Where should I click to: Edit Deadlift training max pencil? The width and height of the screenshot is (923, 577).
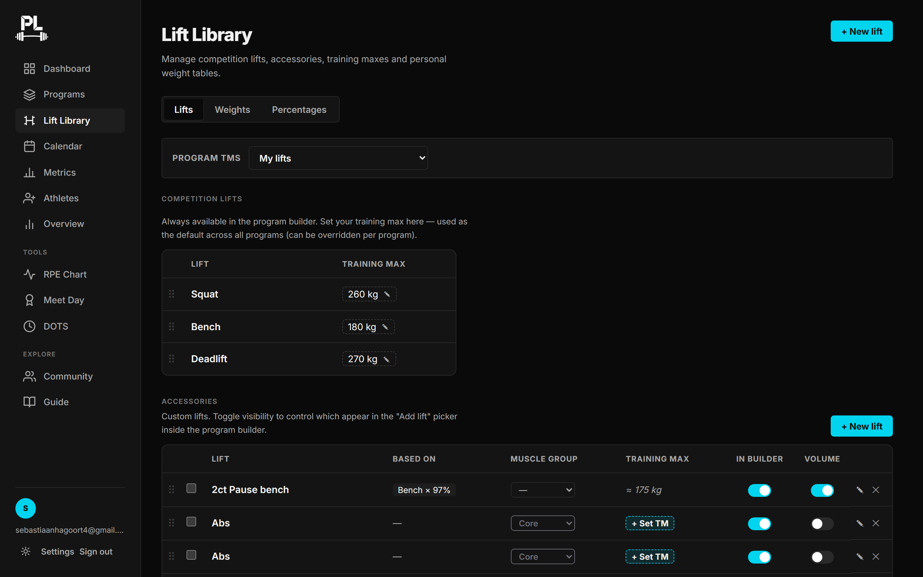pos(387,359)
